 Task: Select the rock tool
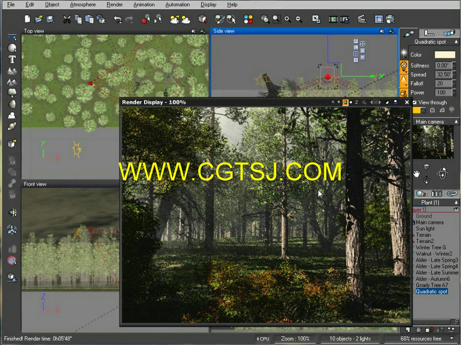click(12, 104)
